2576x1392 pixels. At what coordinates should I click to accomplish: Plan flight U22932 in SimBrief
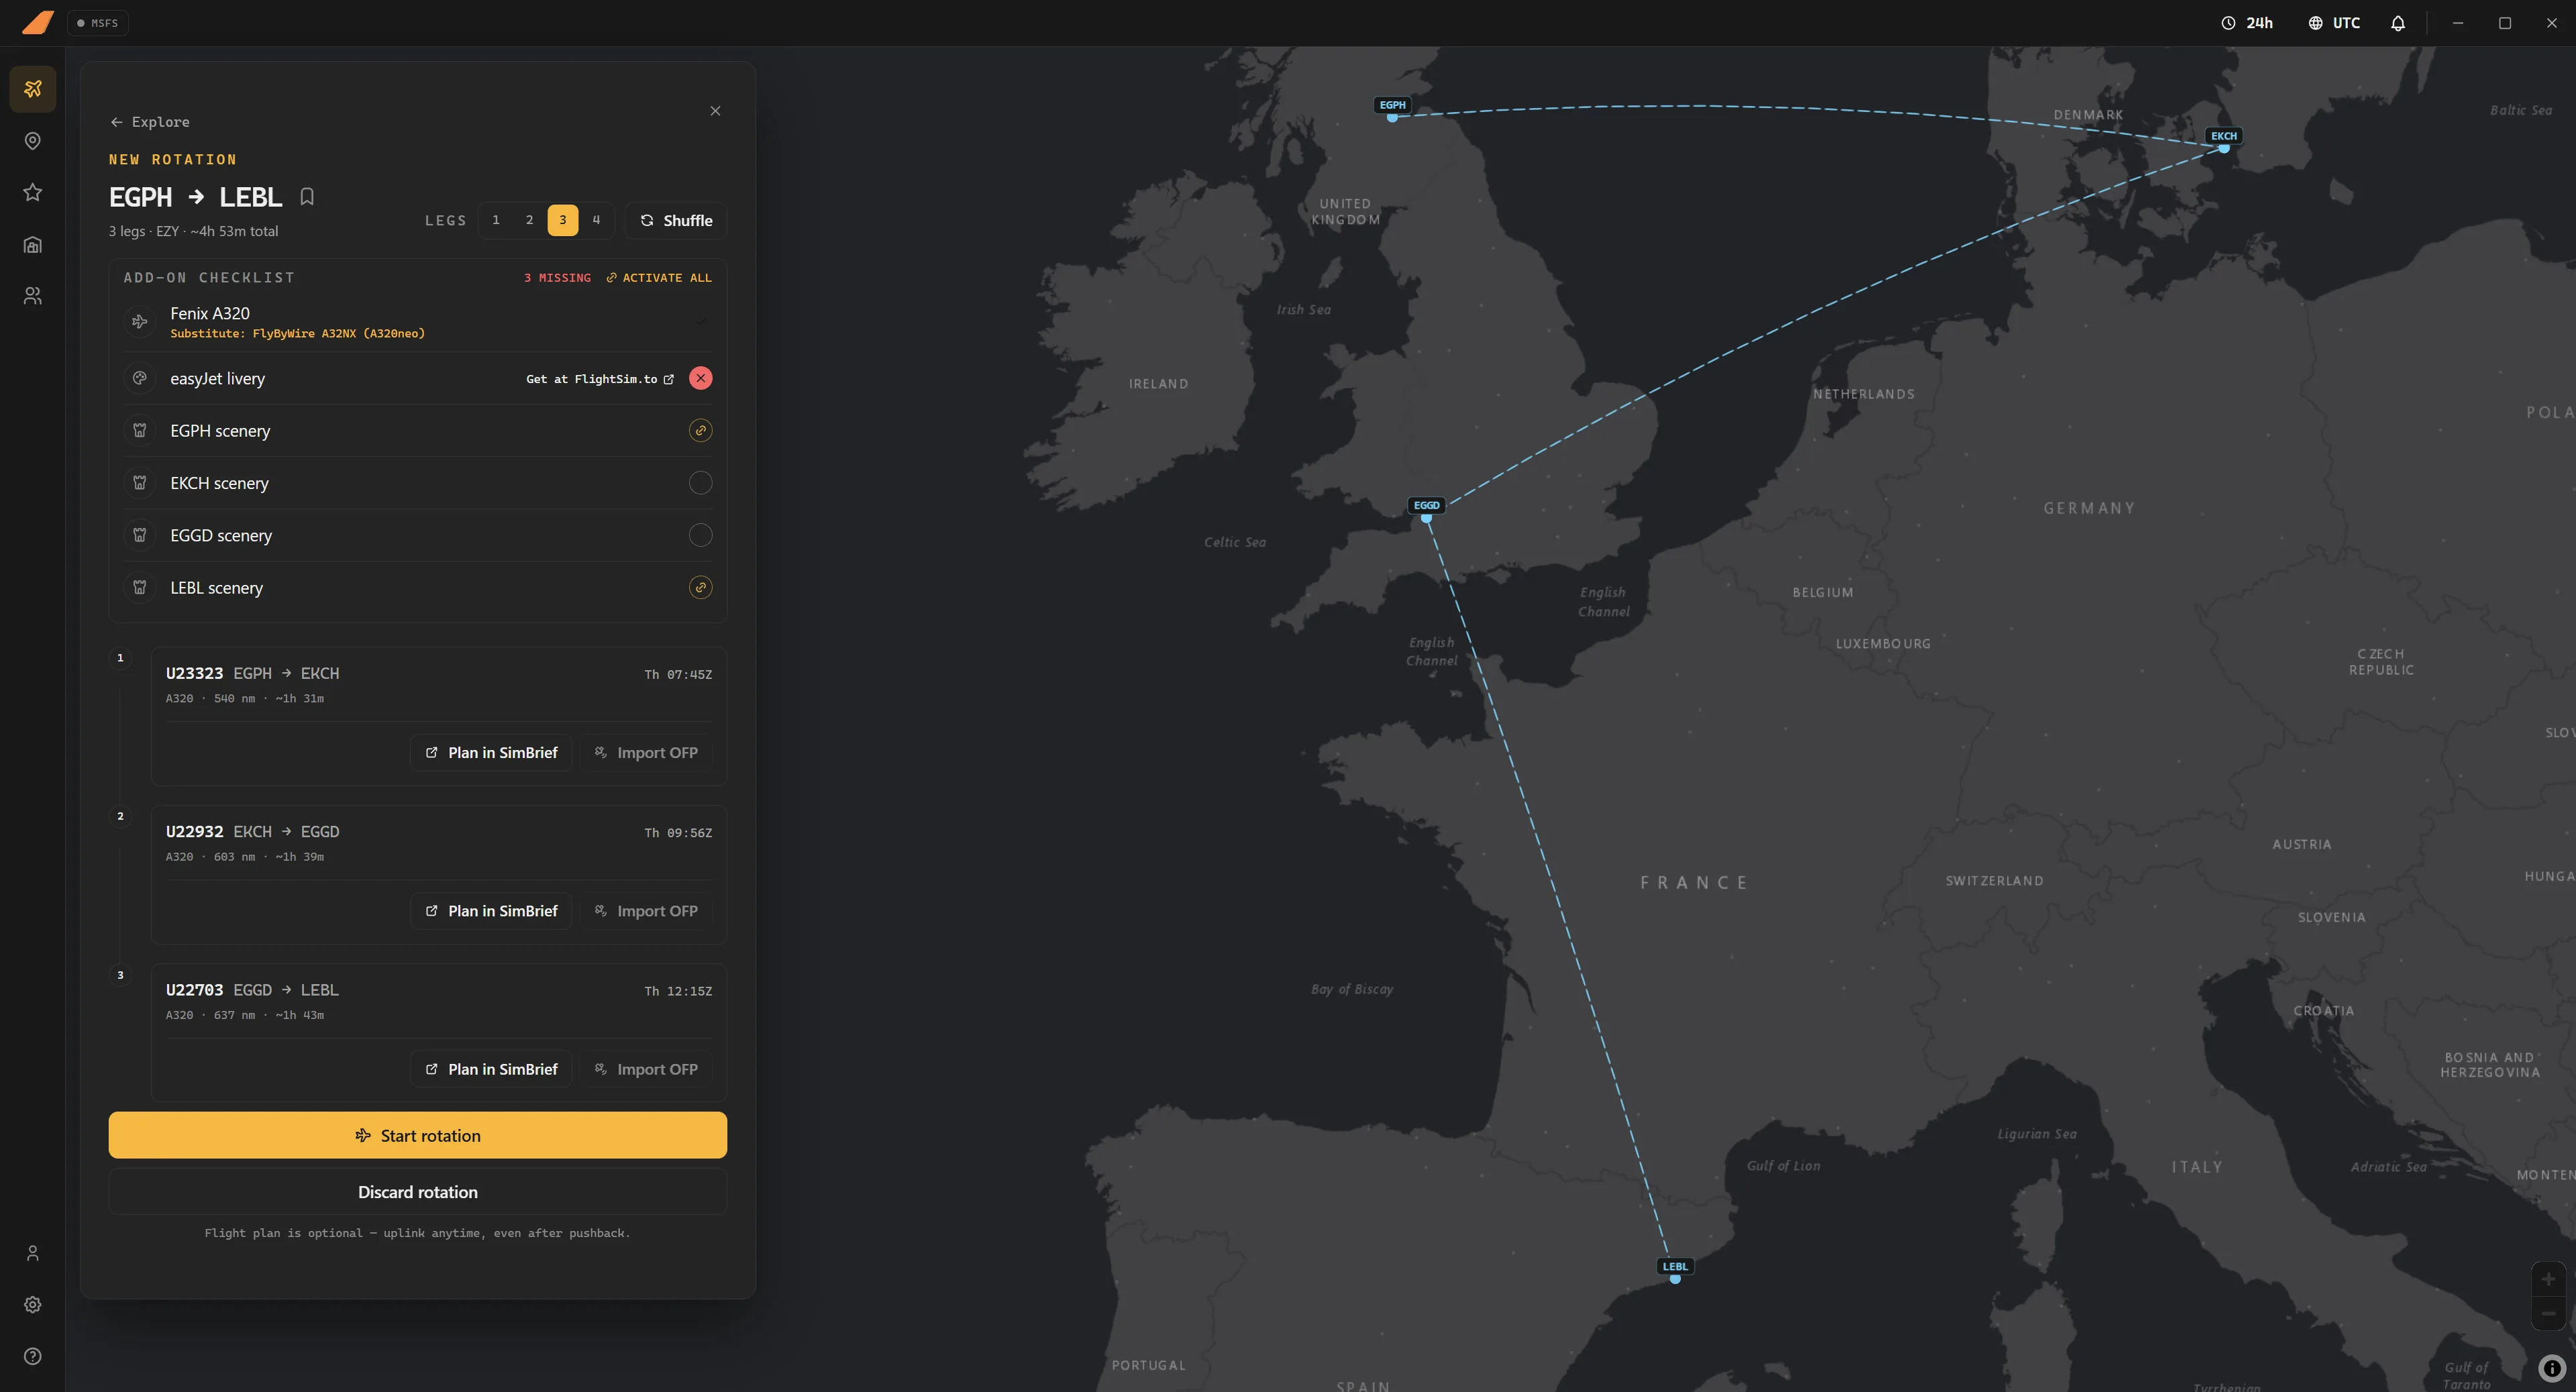coord(491,911)
